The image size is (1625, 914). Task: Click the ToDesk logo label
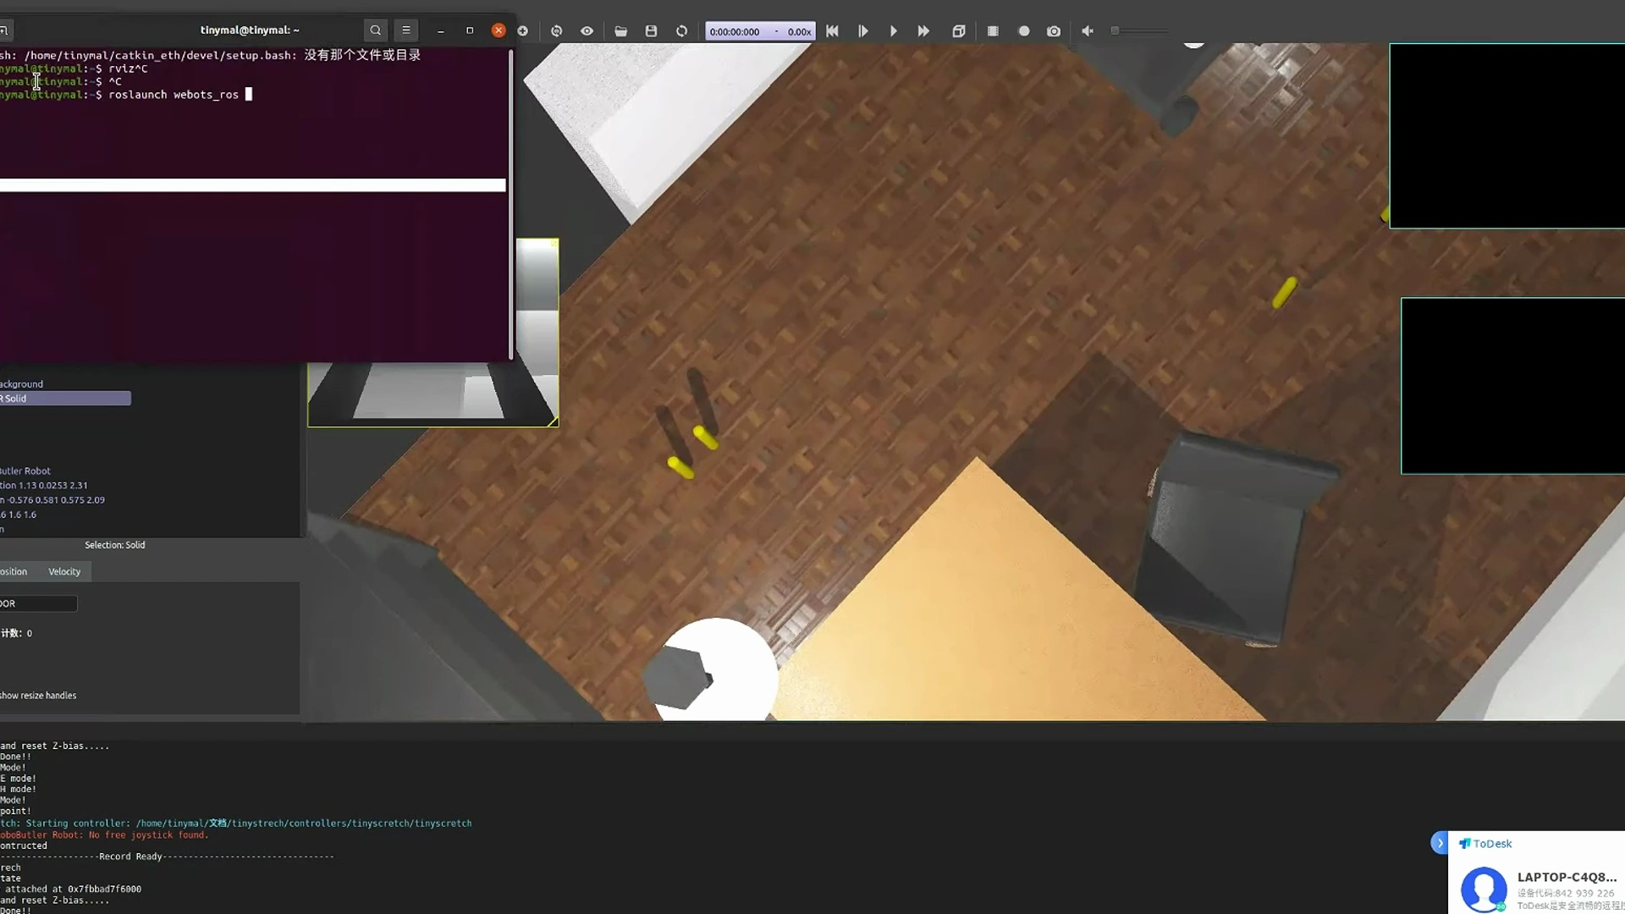[1485, 844]
